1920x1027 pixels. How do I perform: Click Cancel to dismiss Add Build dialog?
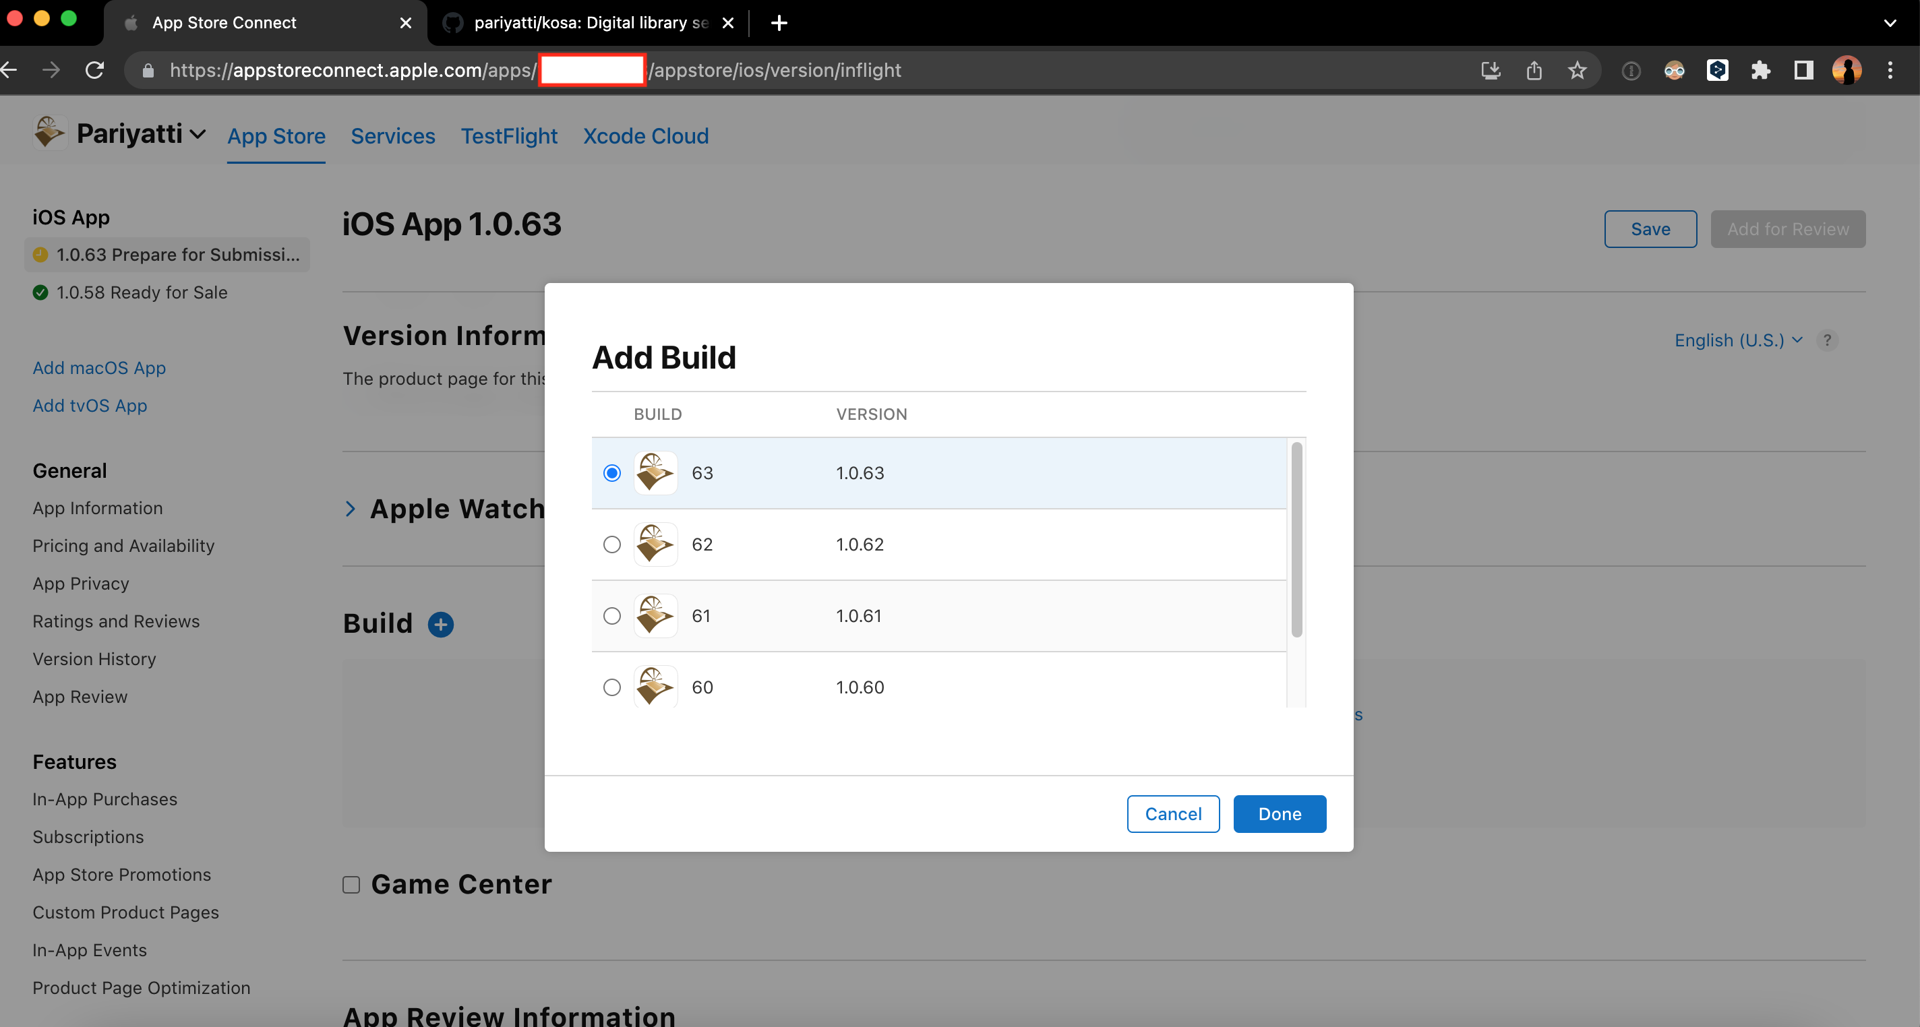[1171, 814]
